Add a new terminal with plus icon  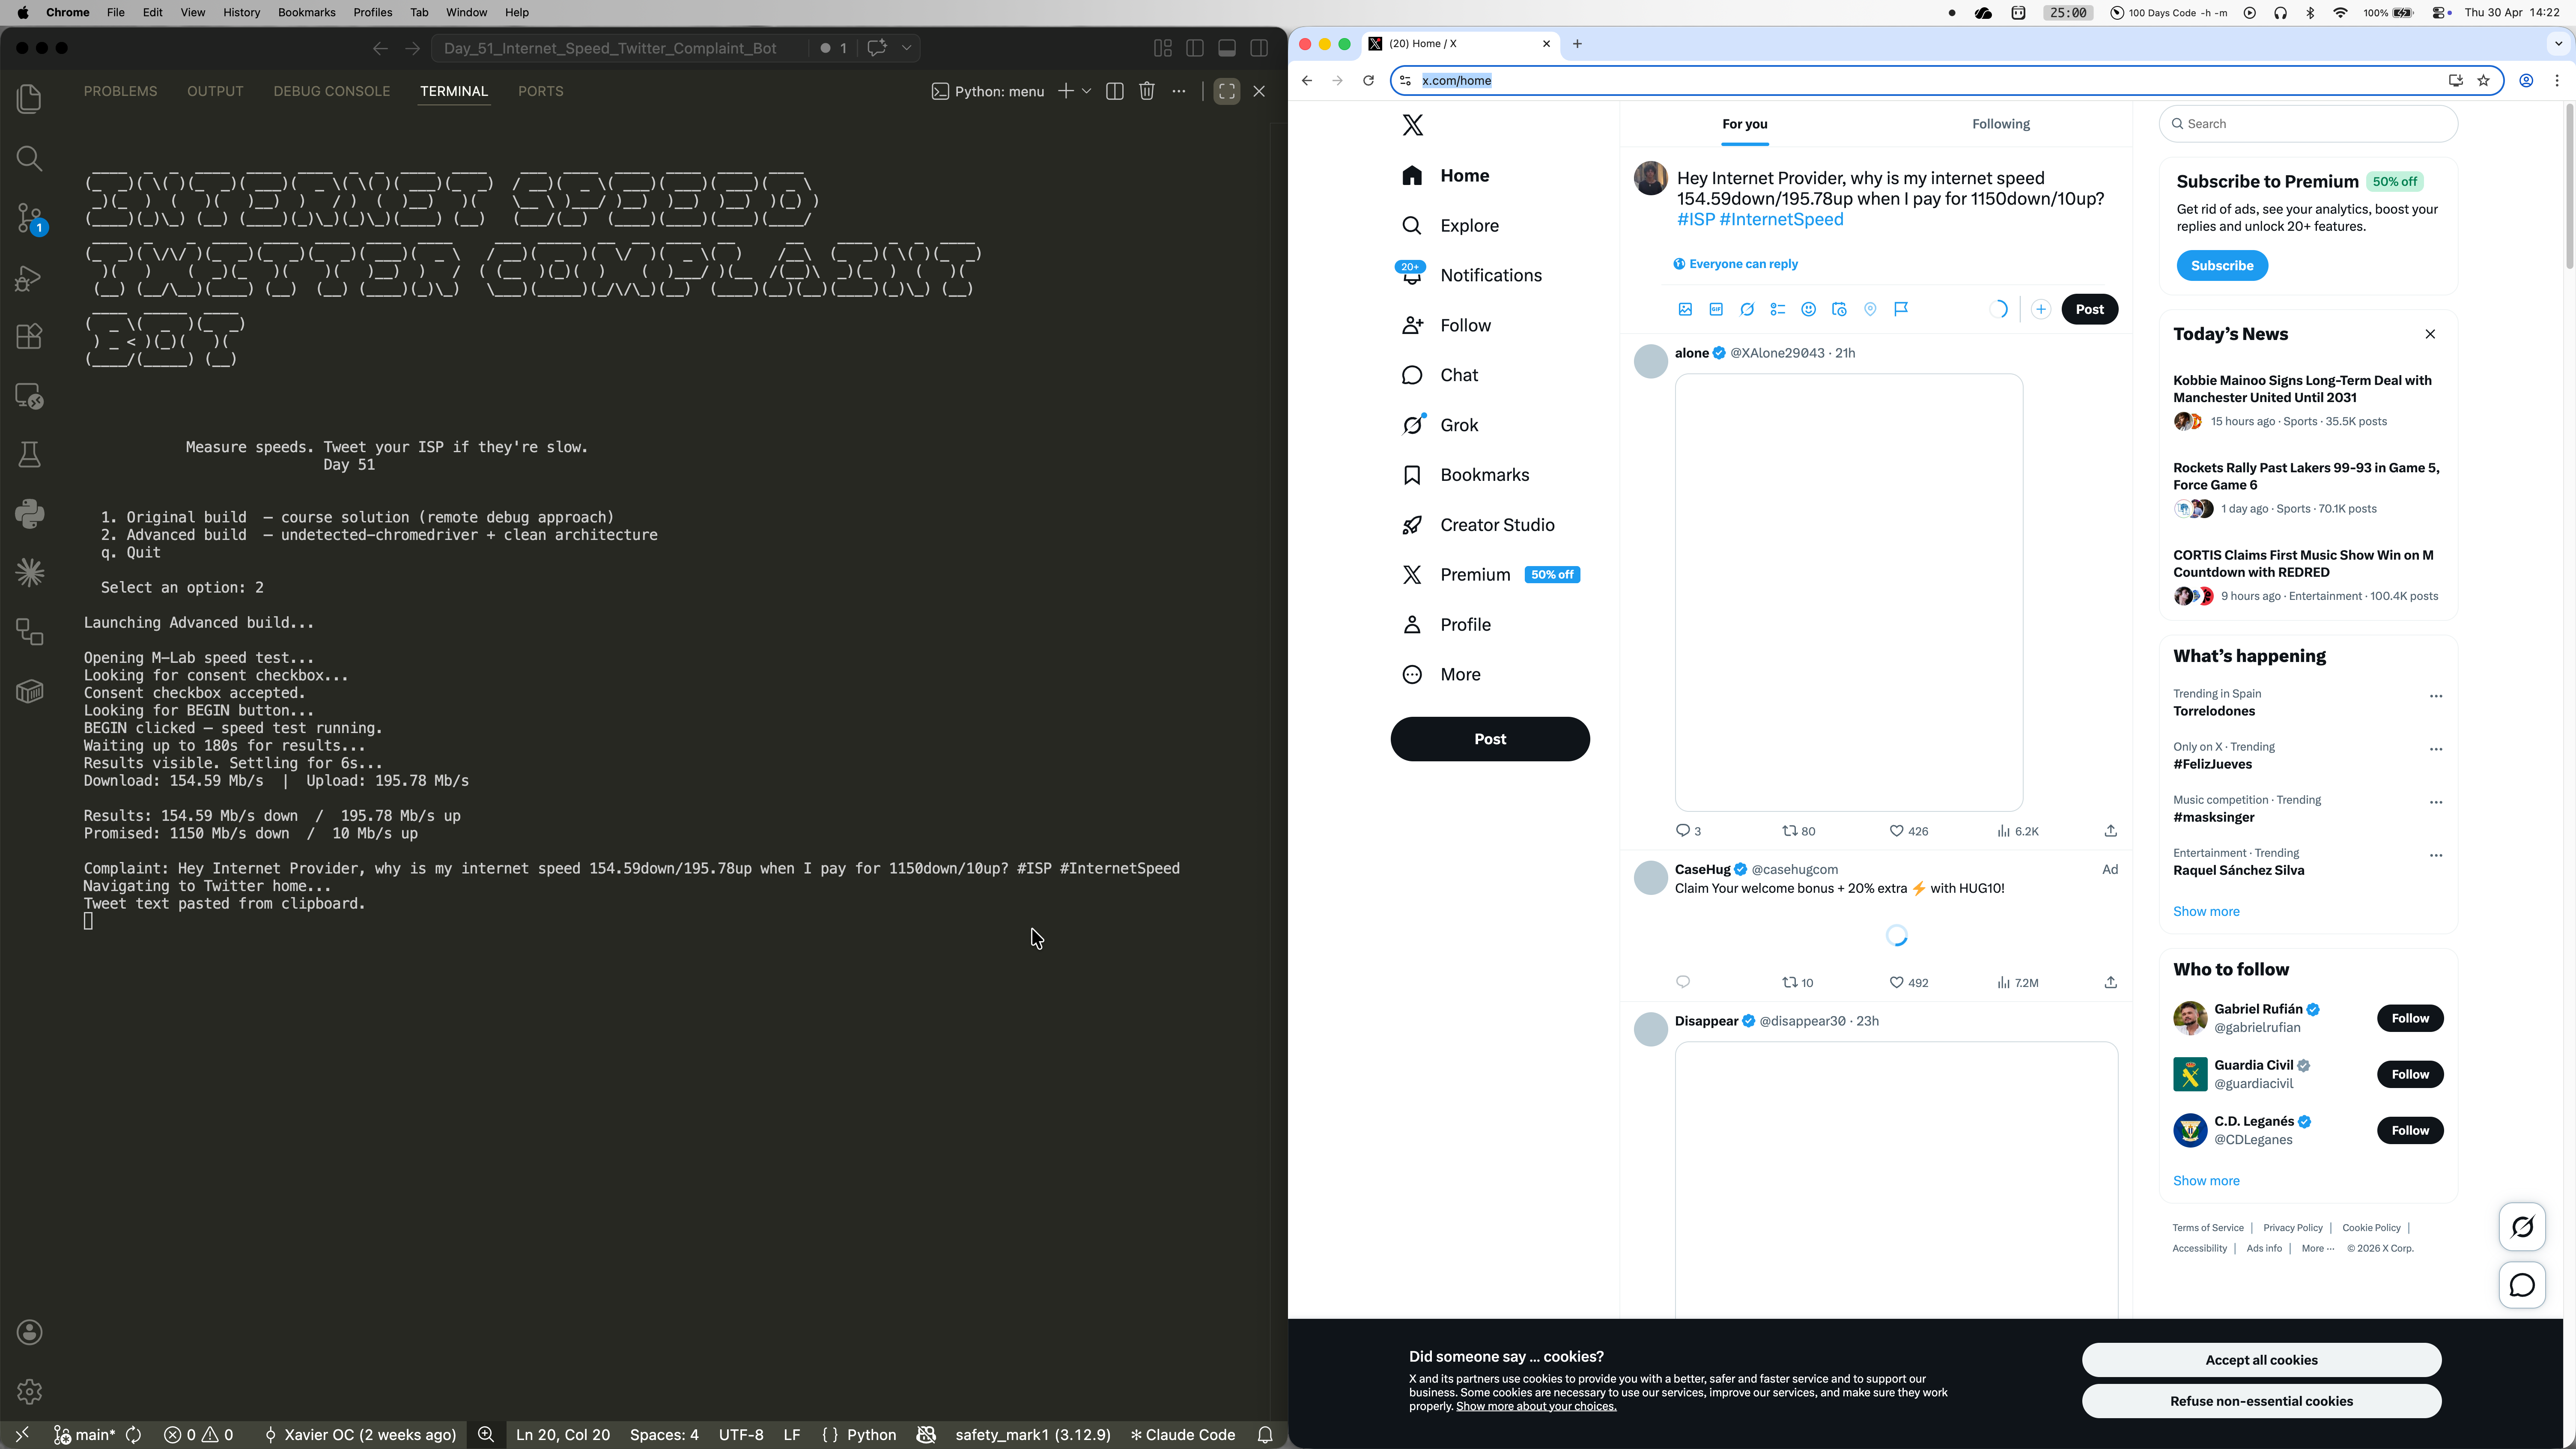(1066, 91)
